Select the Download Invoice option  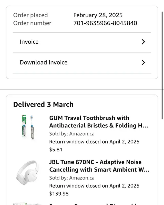click(82, 62)
